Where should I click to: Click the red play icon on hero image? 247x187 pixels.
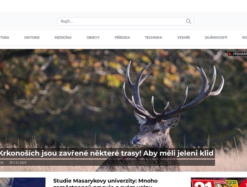pos(230,54)
